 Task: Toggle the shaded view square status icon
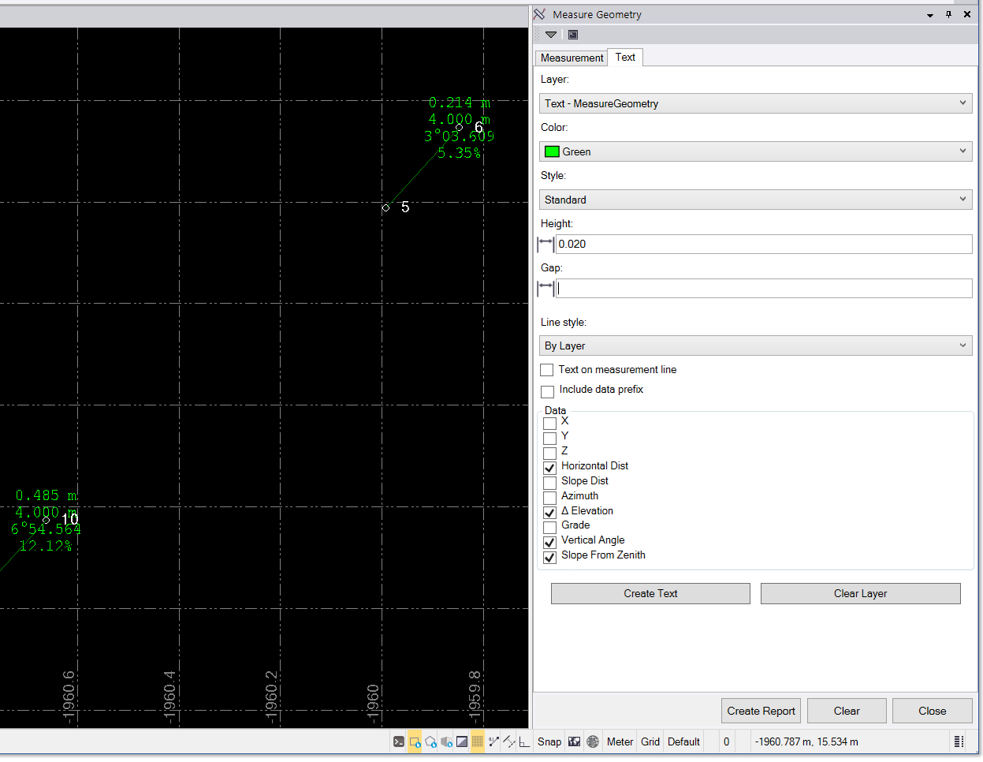tap(462, 741)
